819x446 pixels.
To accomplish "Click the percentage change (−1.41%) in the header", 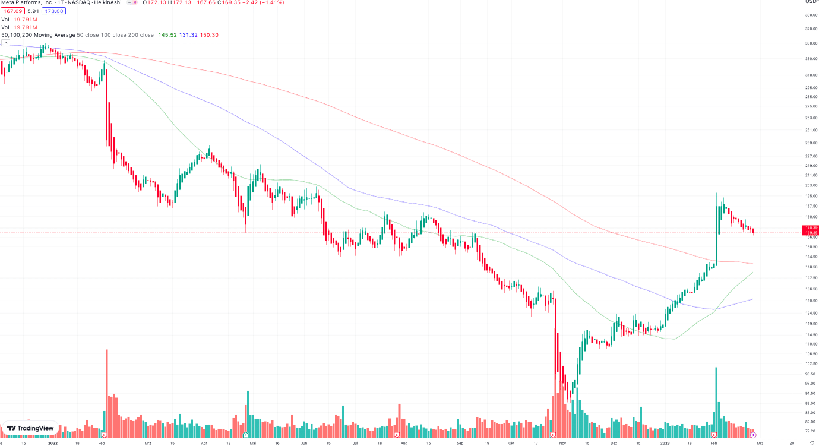I will click(x=273, y=2).
